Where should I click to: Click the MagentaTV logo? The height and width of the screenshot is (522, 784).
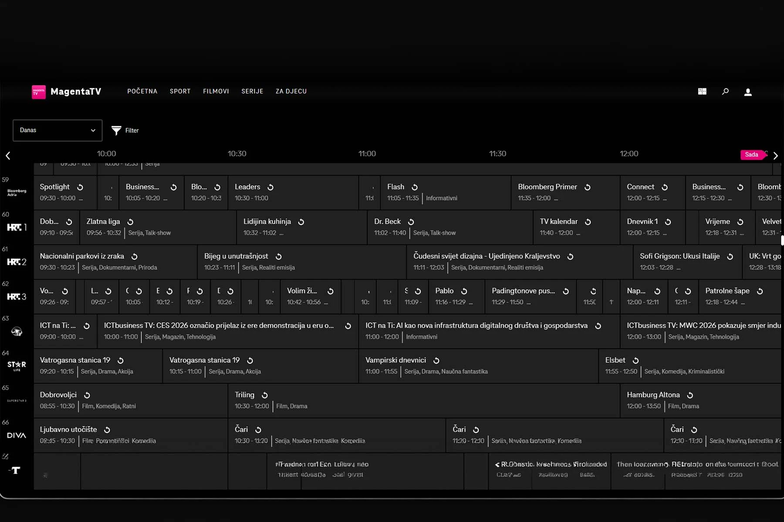point(67,92)
